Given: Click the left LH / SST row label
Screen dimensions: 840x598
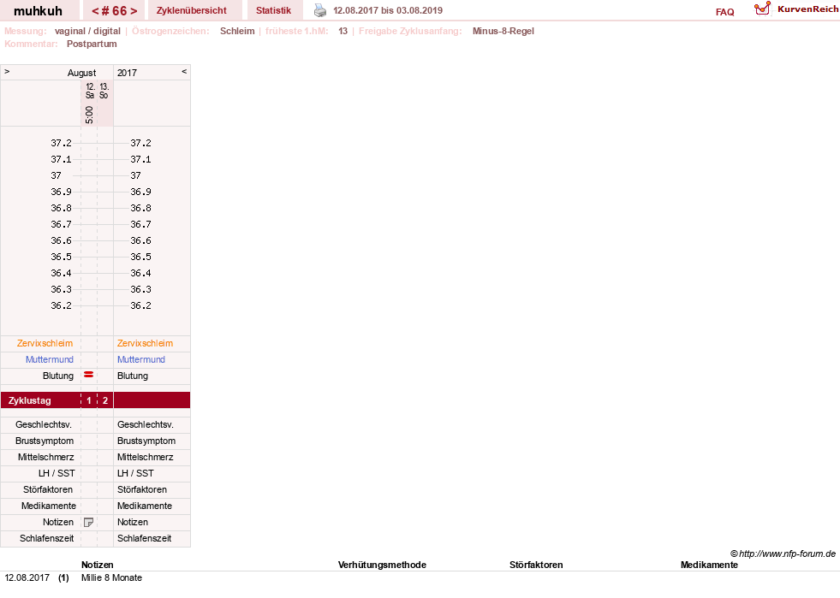Looking at the screenshot, I should 57,473.
